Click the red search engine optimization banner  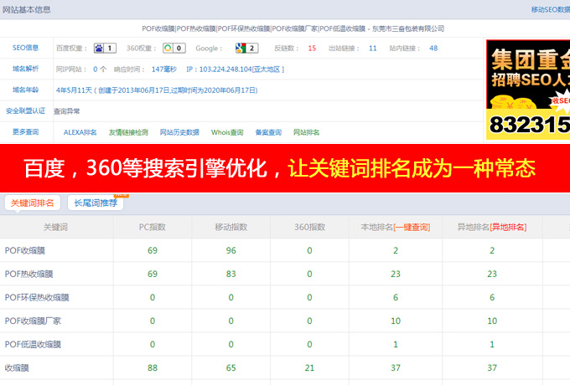pyautogui.click(x=285, y=168)
